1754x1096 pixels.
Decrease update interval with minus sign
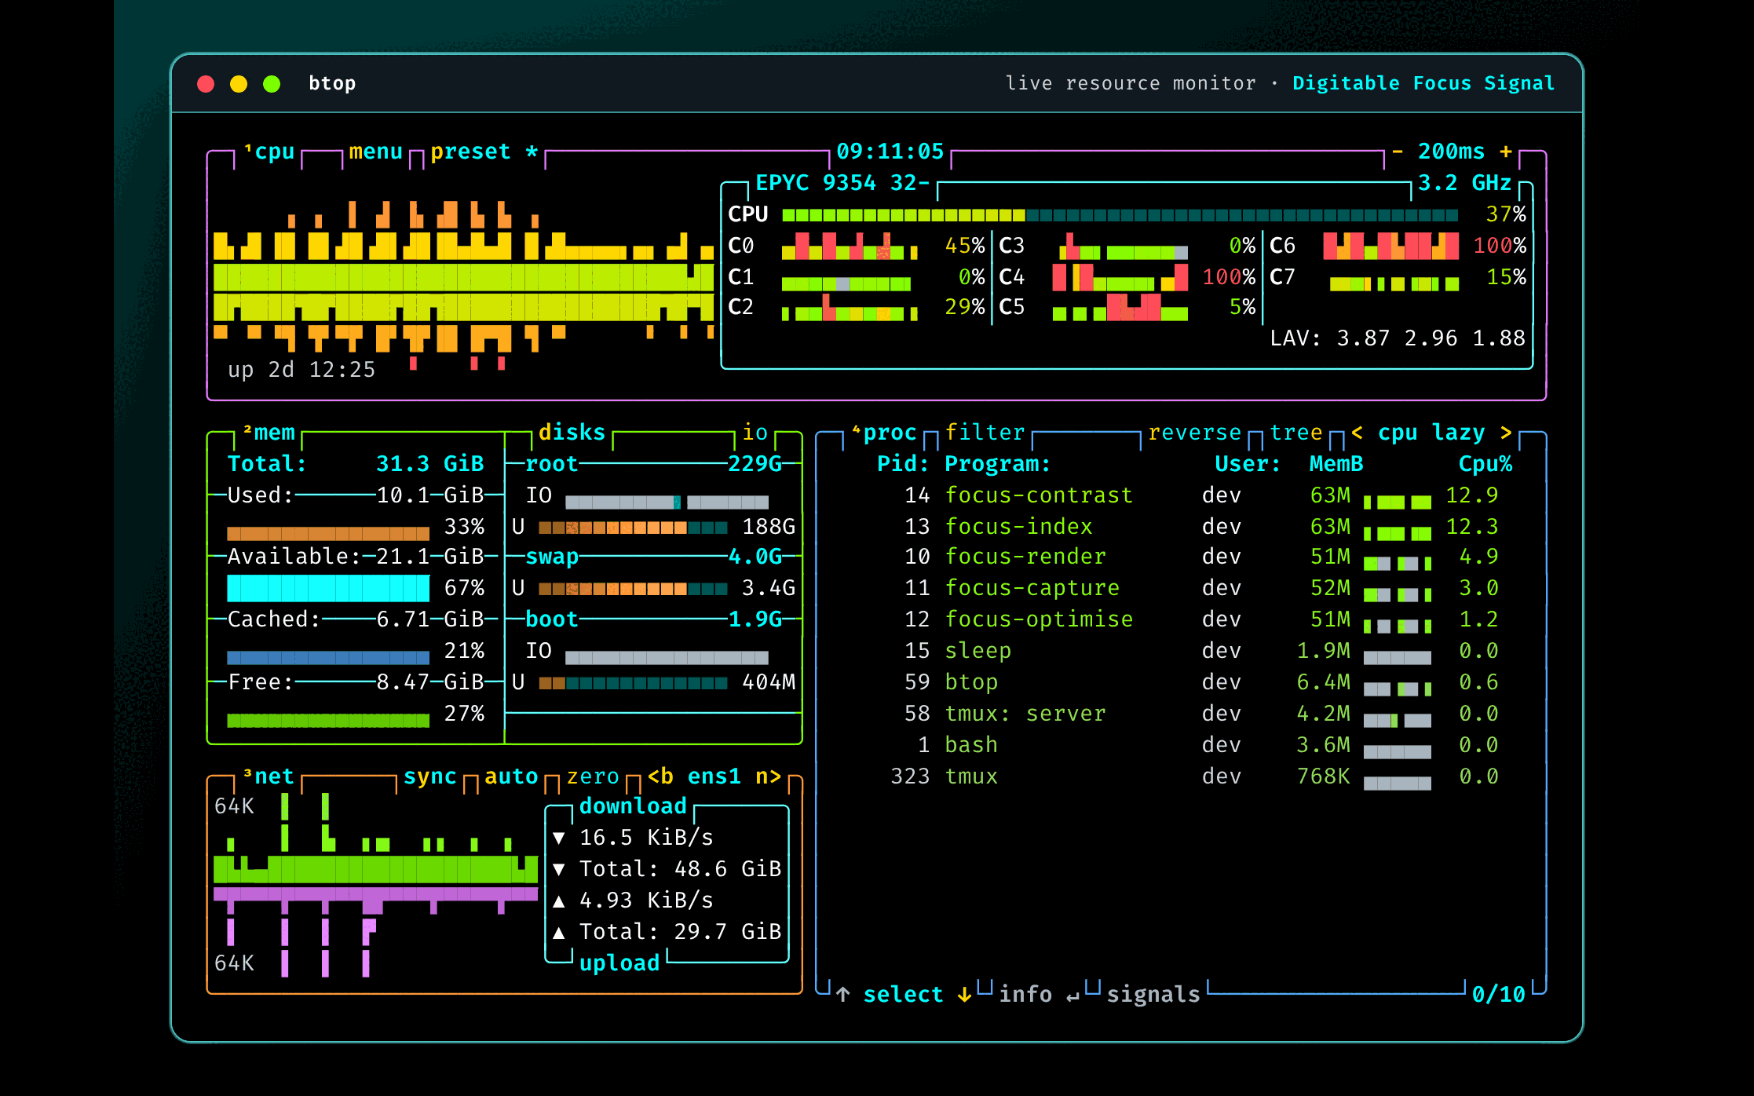(x=1398, y=151)
